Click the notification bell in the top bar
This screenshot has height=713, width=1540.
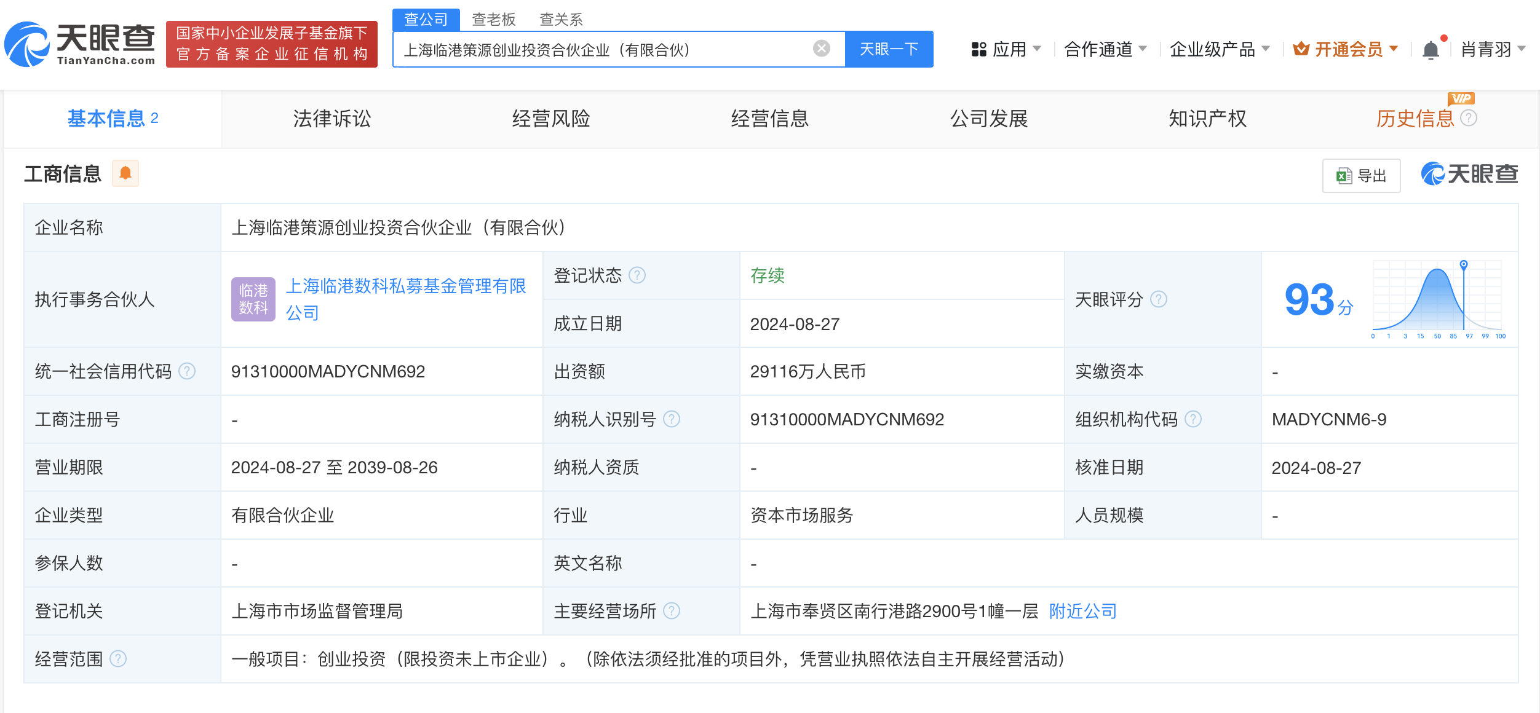(x=1431, y=49)
